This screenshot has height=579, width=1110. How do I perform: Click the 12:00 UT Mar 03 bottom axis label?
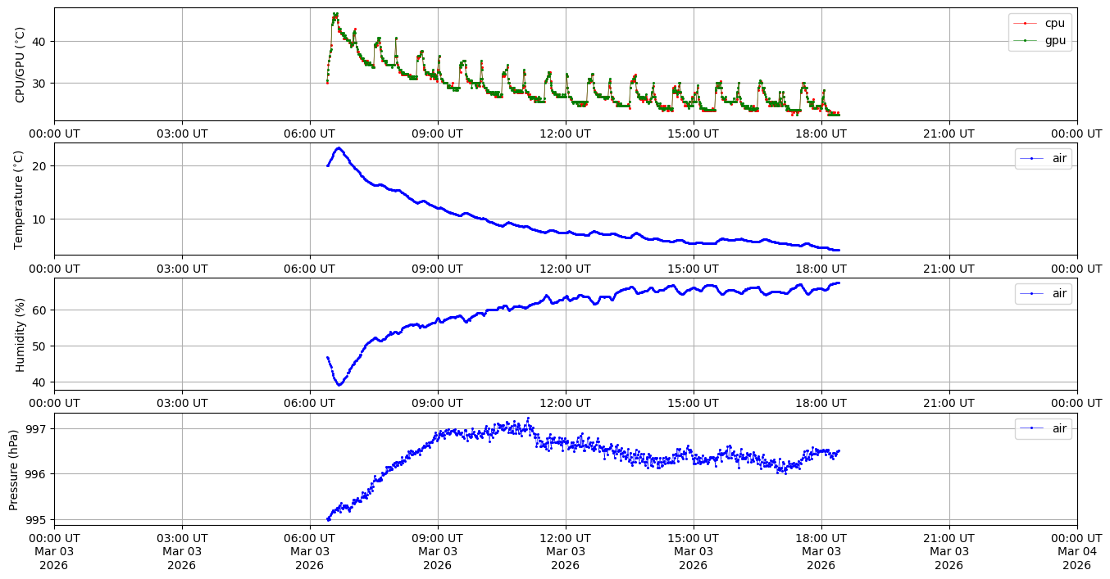pyautogui.click(x=565, y=551)
